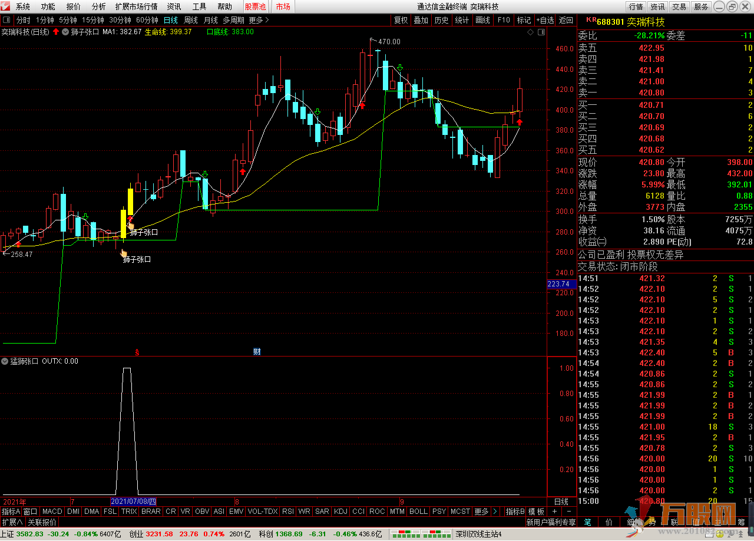
Task: Click the 2021/07/08 date marker on the timeline
Action: pyautogui.click(x=134, y=502)
